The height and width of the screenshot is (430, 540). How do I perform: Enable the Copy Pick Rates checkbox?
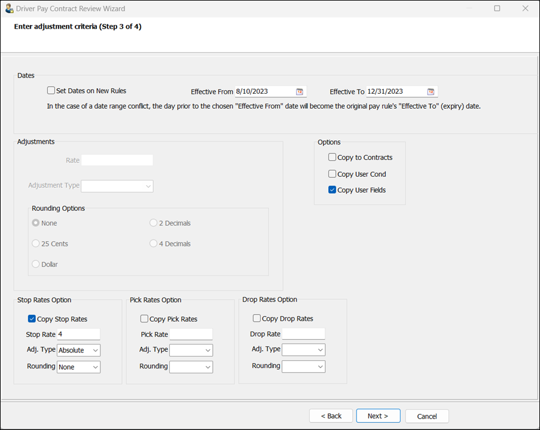(x=144, y=319)
